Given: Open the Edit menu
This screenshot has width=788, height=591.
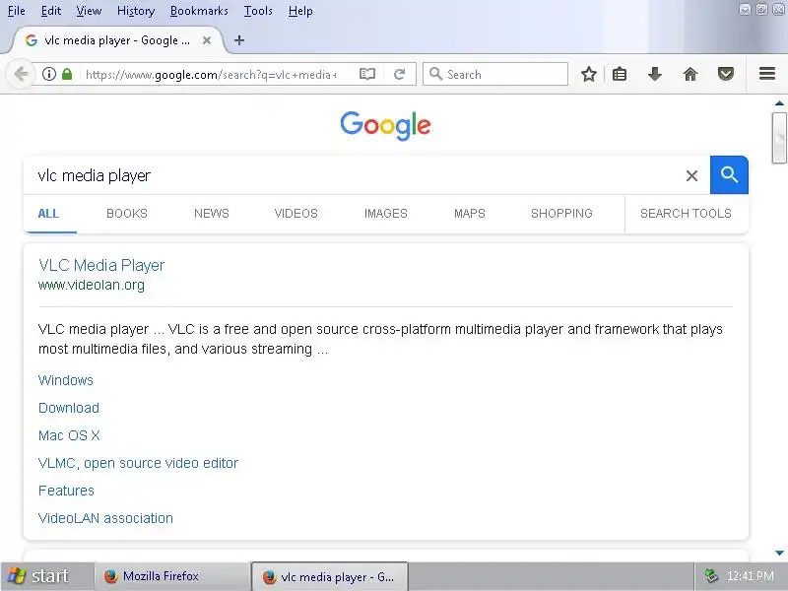Looking at the screenshot, I should [51, 11].
